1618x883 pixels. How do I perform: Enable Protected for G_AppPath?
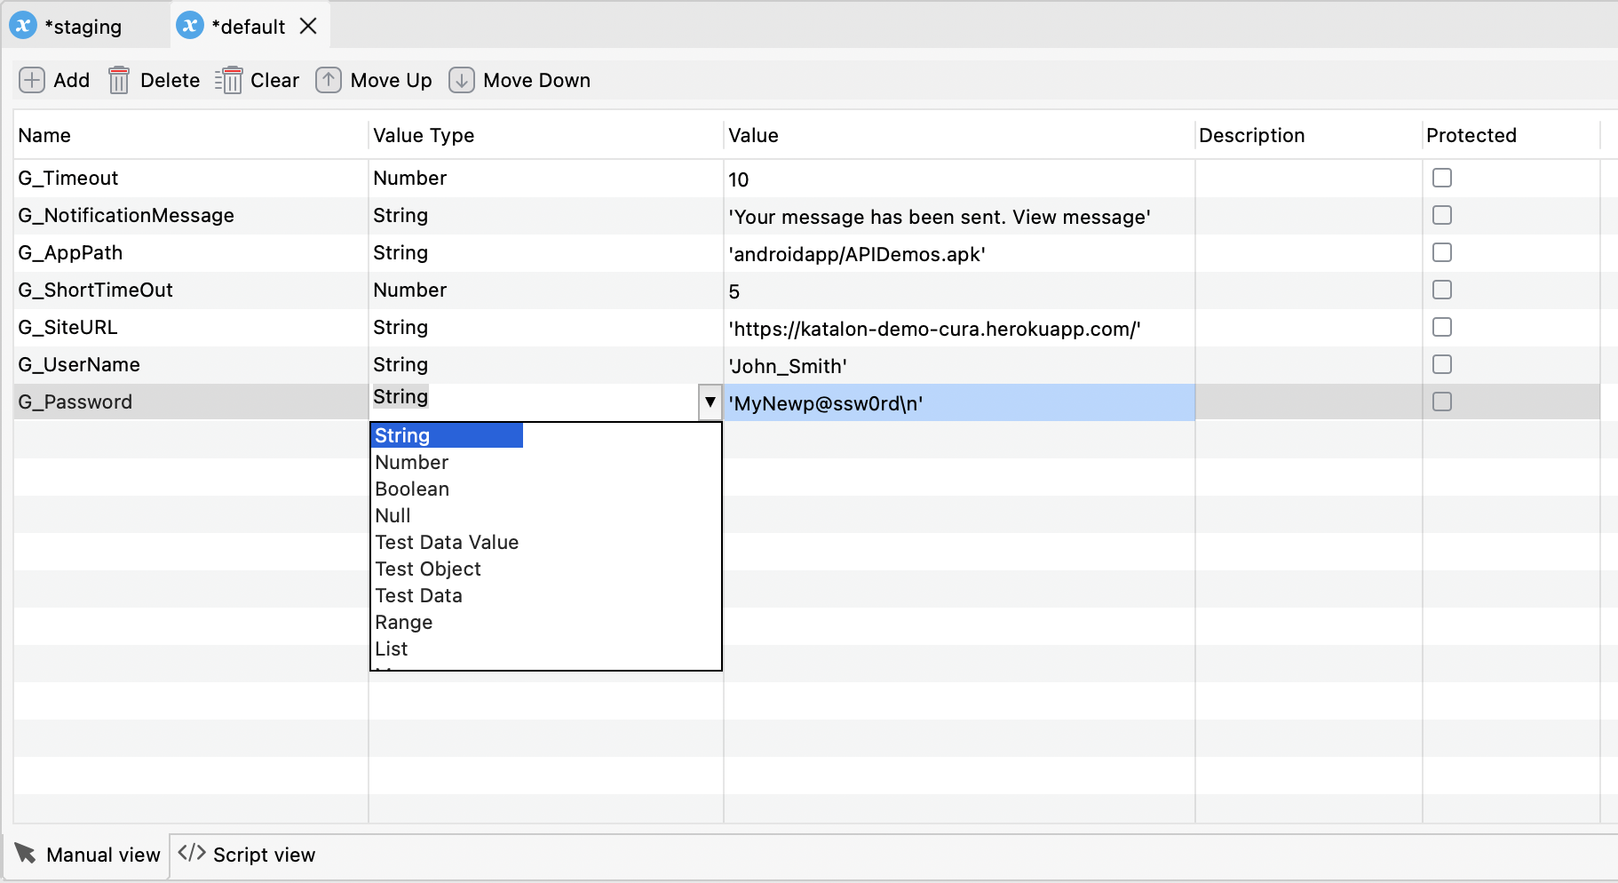[x=1442, y=252]
